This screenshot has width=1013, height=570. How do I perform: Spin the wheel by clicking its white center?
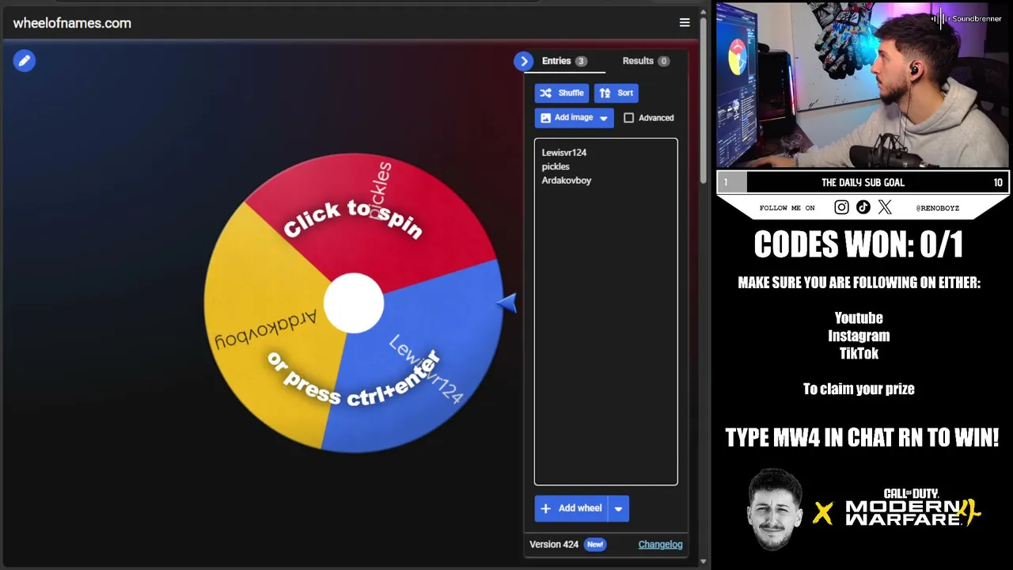[354, 303]
